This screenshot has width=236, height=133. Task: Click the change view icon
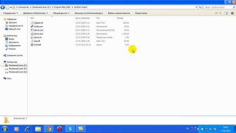click(216, 13)
